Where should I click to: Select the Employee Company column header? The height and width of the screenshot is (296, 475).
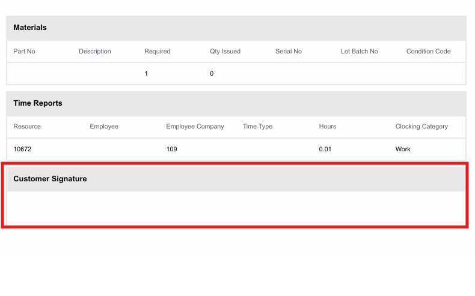pos(195,126)
